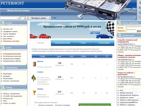Click the Пароль input field

(131, 31)
